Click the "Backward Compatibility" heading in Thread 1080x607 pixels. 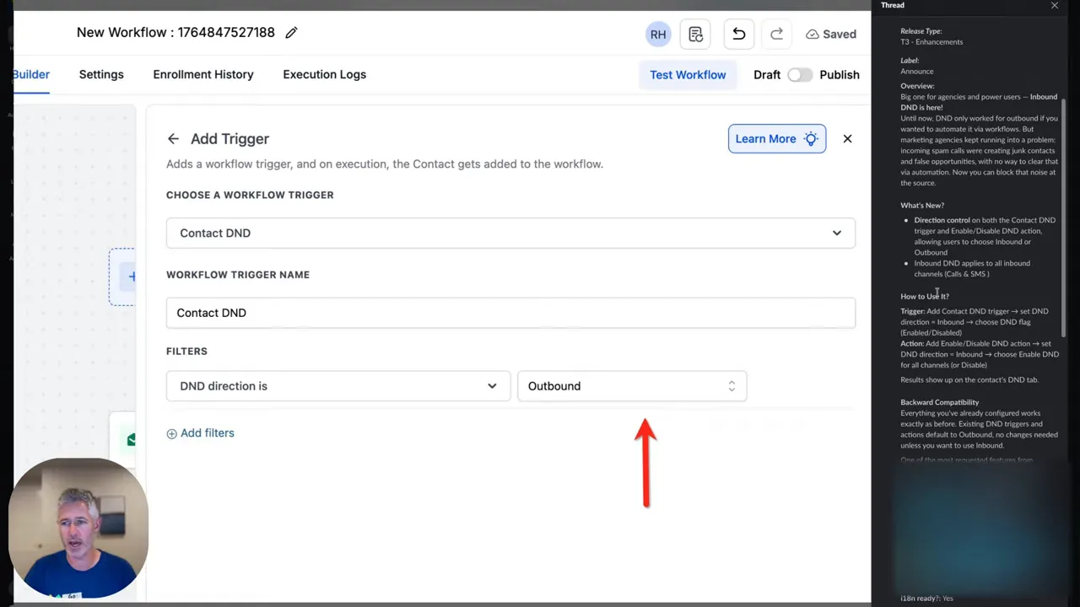point(940,403)
